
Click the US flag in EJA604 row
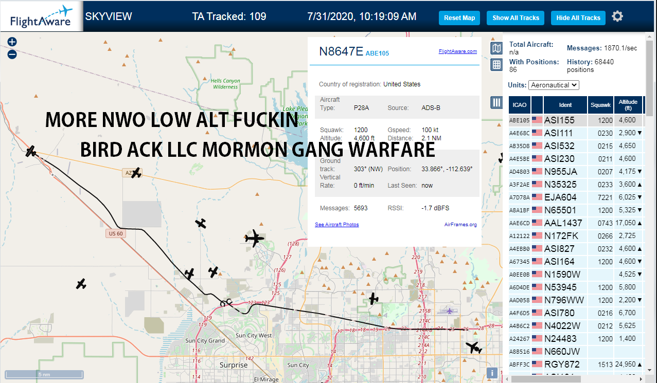point(537,197)
